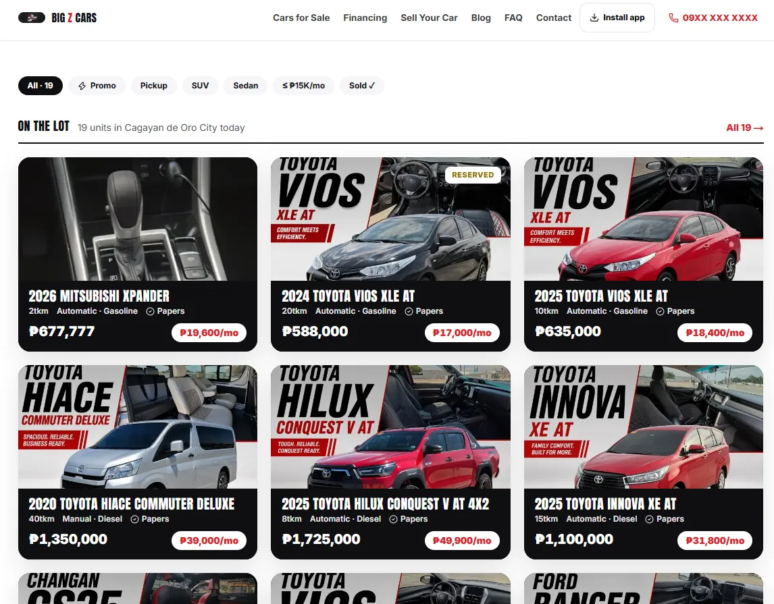Viewport: 774px width, 604px height.
Task: Click the RESERVED badge on the Vios
Action: (x=473, y=175)
